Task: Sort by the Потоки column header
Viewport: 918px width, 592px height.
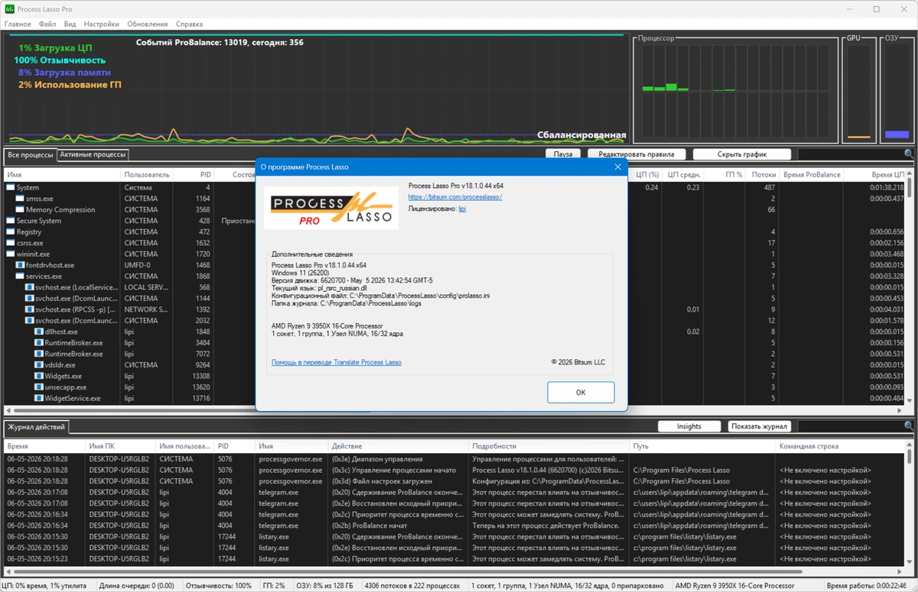Action: pyautogui.click(x=763, y=175)
